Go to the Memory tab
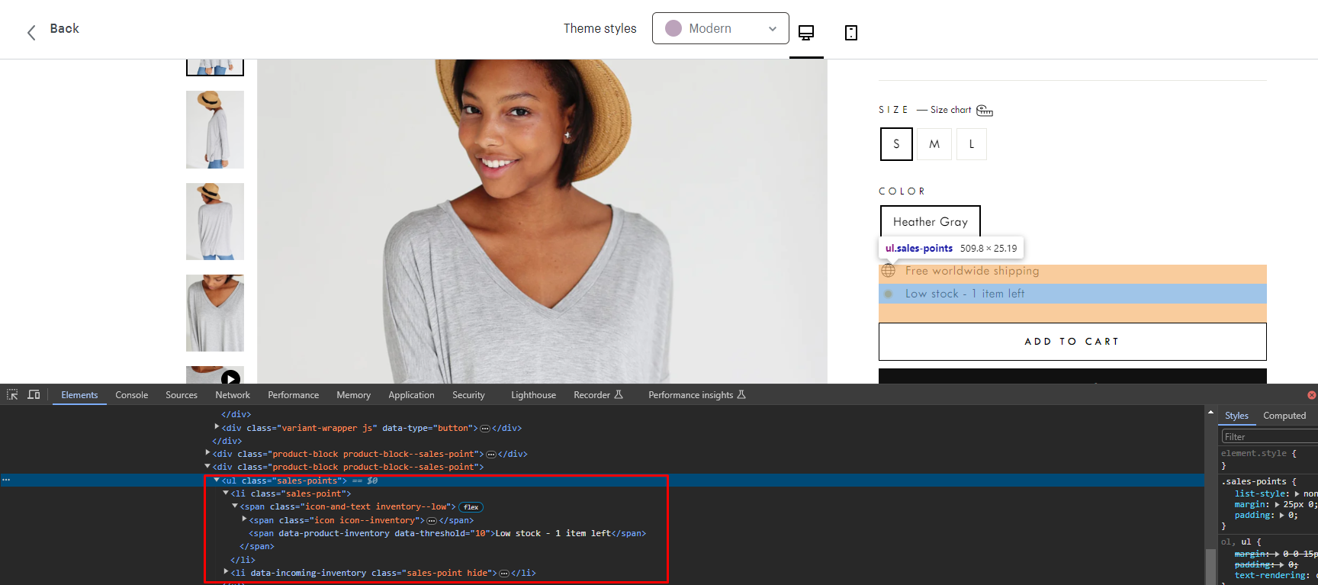 354,395
